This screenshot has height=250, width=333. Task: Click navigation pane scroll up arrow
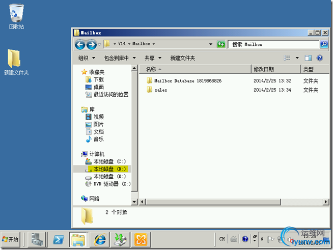click(x=134, y=68)
